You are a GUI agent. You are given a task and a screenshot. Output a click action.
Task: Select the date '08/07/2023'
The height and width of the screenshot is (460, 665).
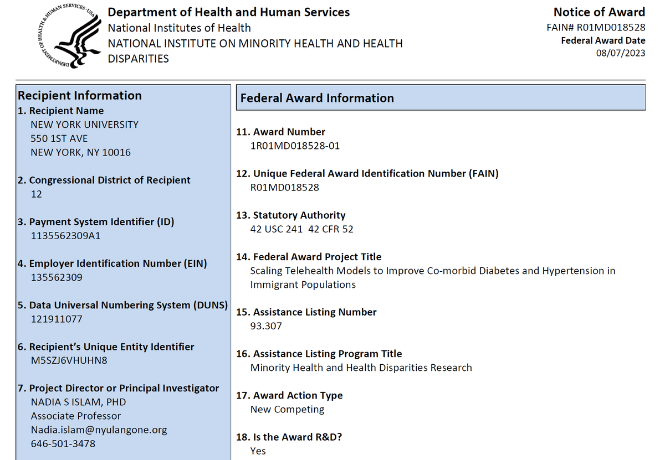click(621, 54)
